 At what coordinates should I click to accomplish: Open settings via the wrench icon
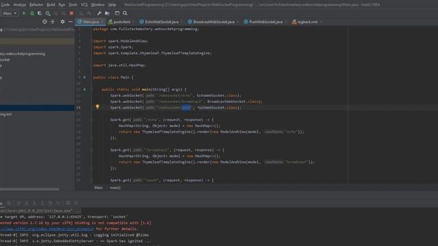click(x=99, y=13)
